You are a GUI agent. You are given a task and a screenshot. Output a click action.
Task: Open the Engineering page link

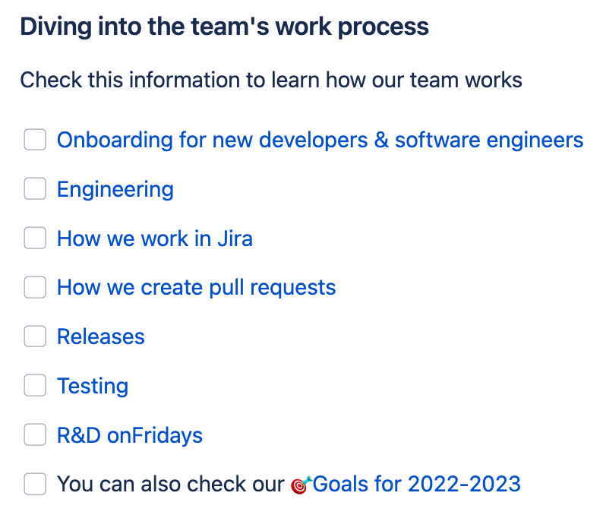(115, 190)
